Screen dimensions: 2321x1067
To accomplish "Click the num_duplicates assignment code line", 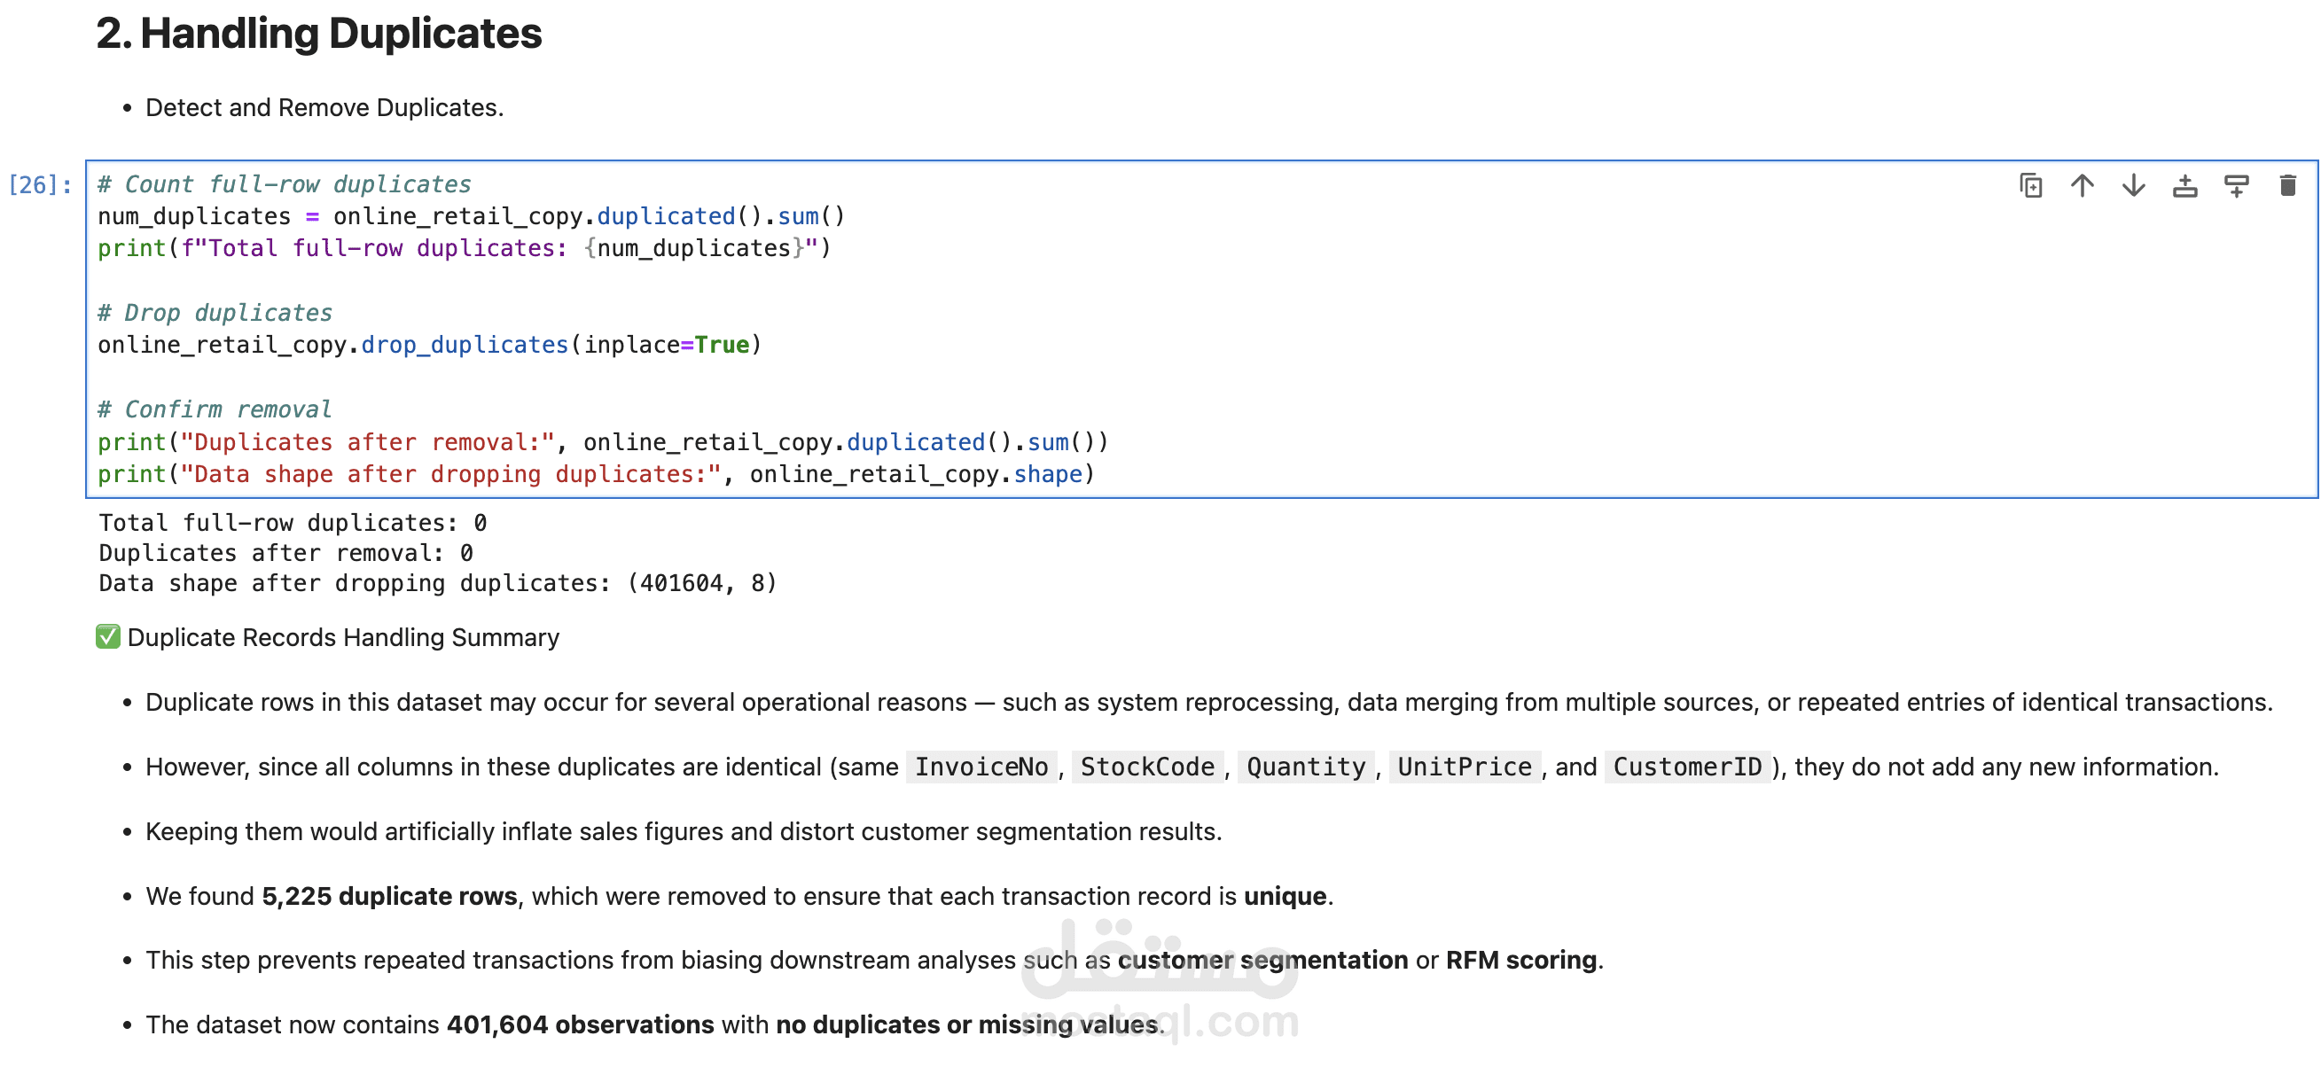I will pos(471,217).
